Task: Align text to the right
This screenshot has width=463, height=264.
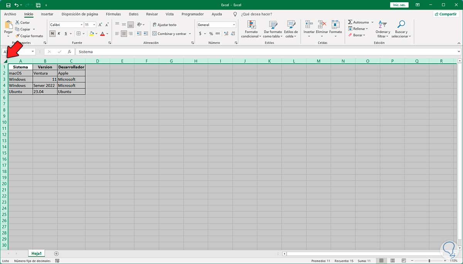Action: pos(130,34)
